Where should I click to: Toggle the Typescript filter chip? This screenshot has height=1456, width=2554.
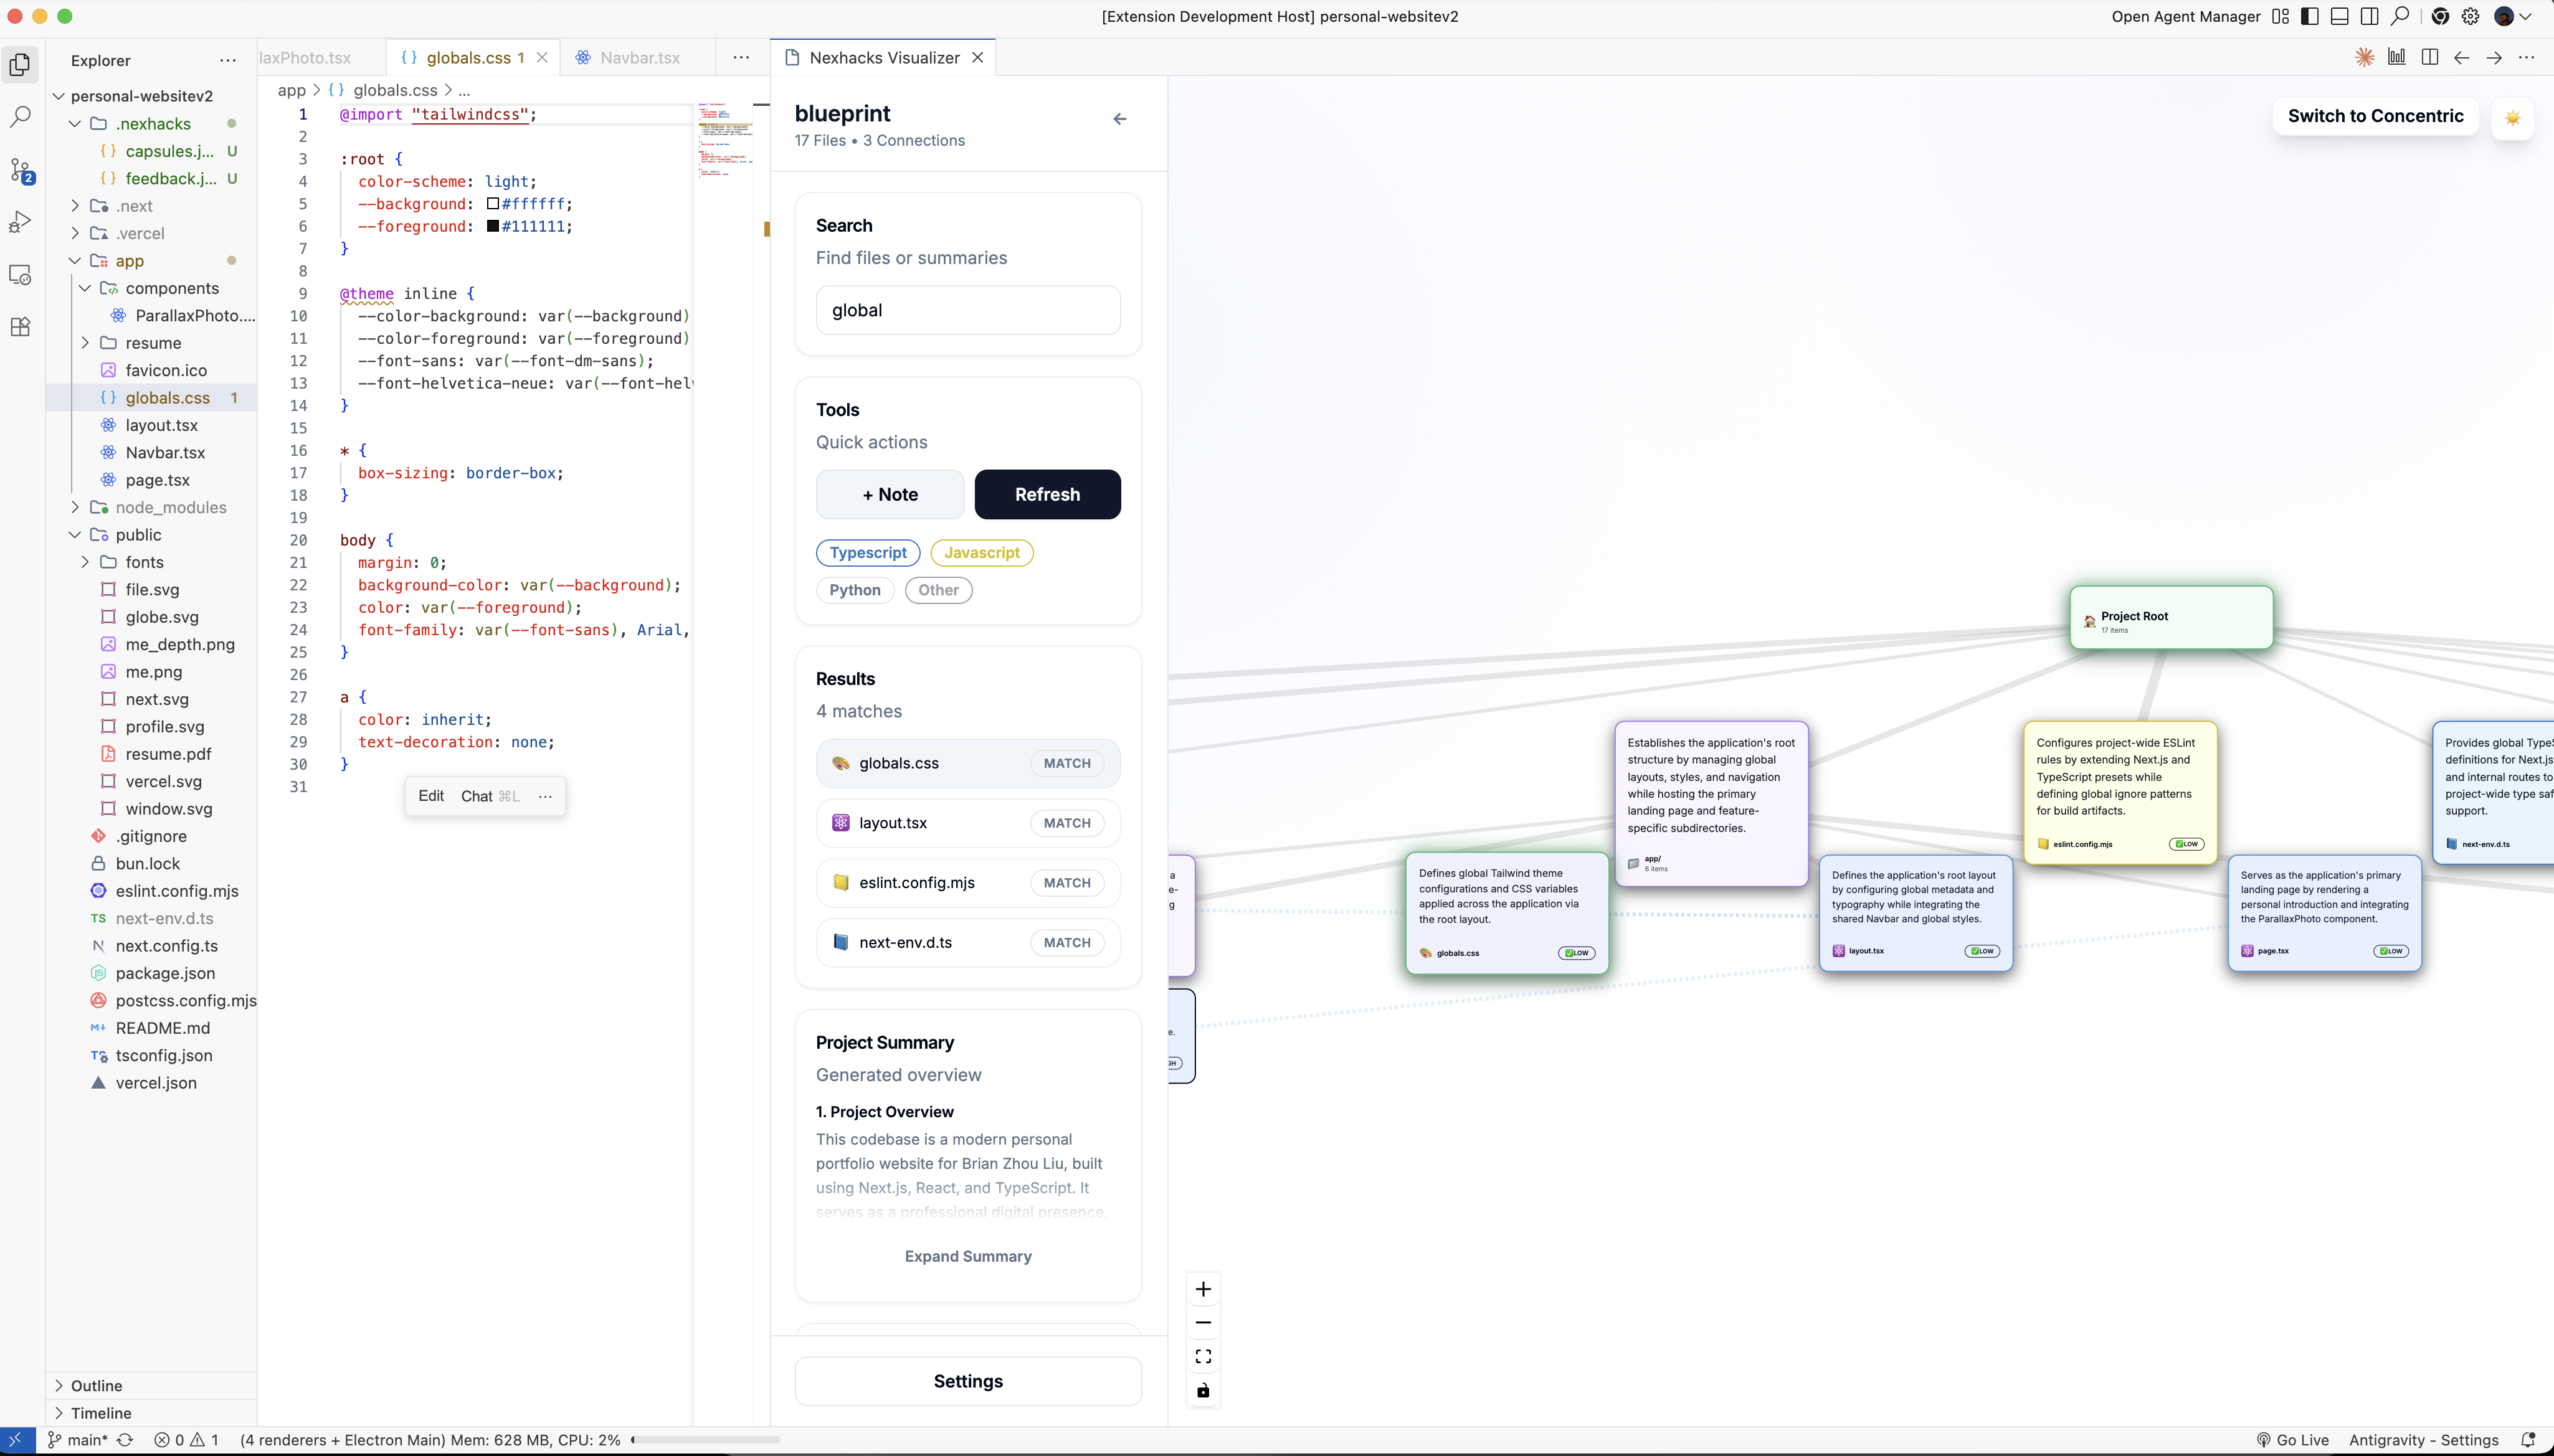coord(867,552)
